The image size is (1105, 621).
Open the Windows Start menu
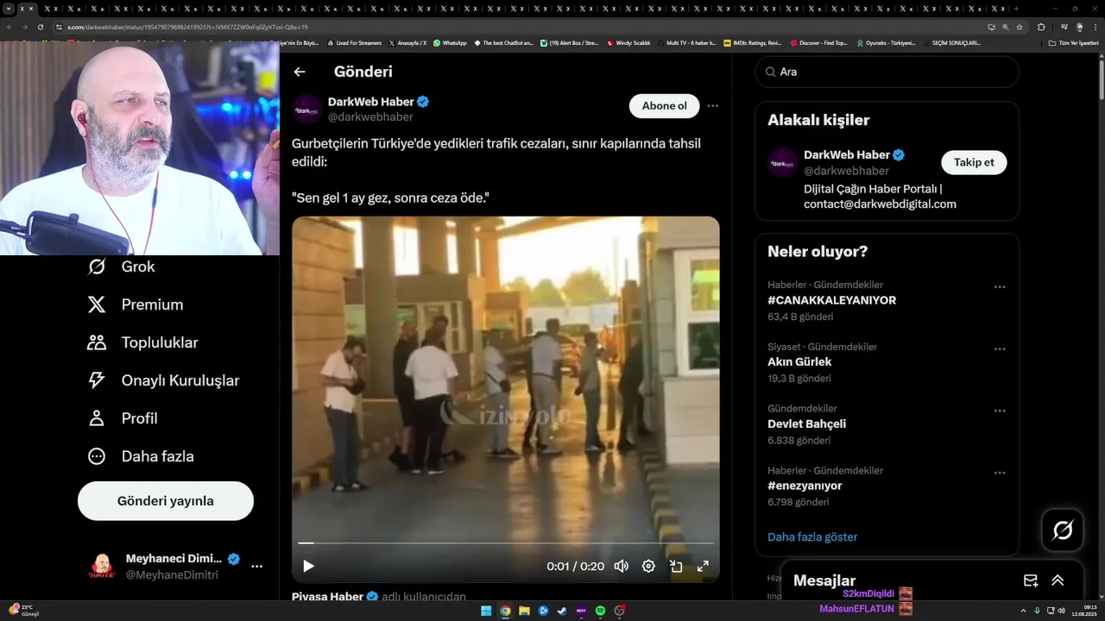(x=486, y=611)
